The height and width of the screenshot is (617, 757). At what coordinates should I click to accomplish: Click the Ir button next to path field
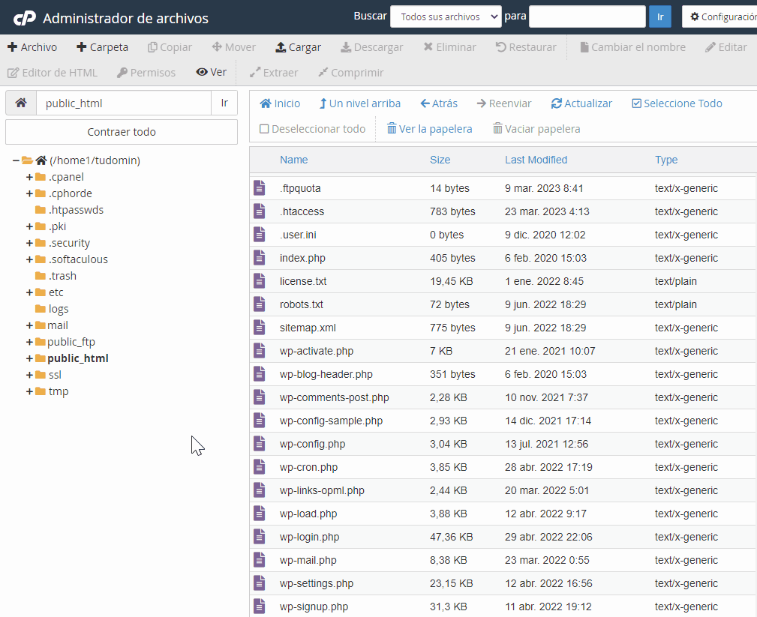224,103
